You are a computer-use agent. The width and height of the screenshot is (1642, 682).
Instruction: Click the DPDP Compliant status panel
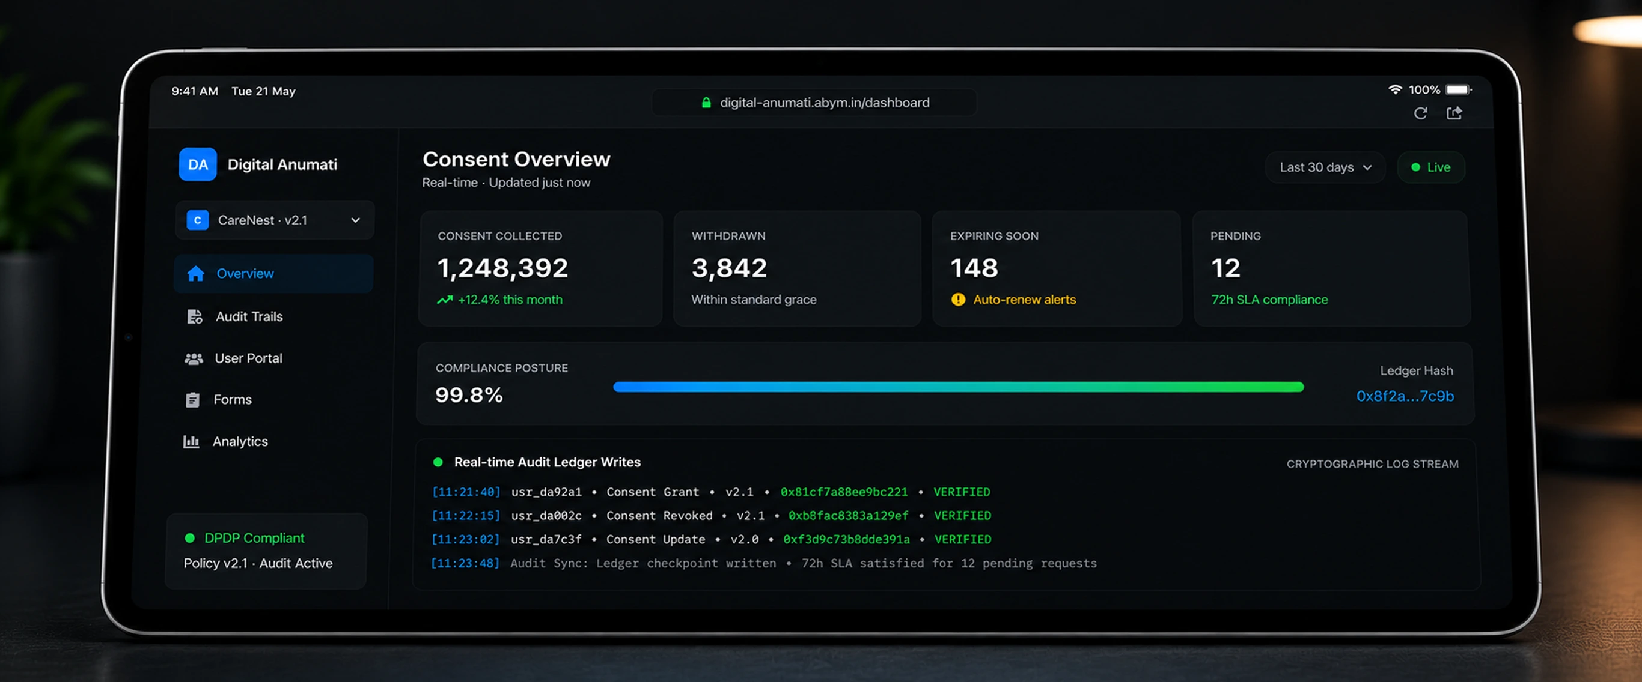[266, 551]
